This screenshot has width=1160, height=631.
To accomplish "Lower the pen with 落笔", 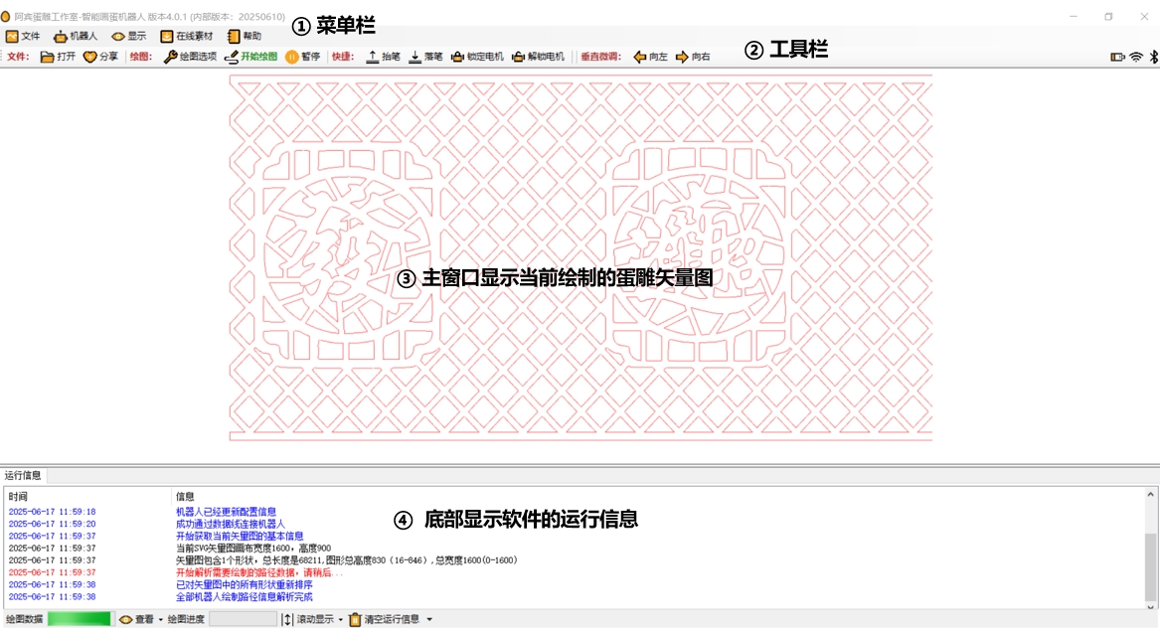I will (414, 57).
